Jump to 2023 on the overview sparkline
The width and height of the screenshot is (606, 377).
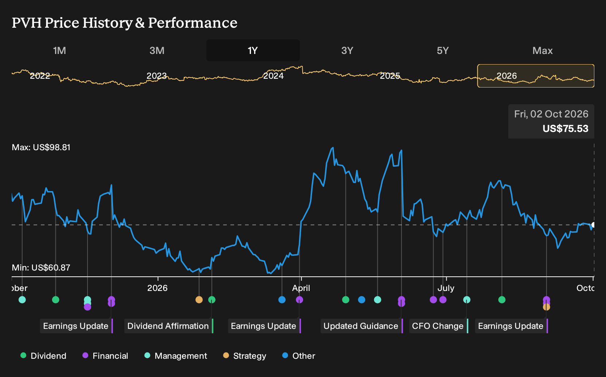[x=157, y=76]
